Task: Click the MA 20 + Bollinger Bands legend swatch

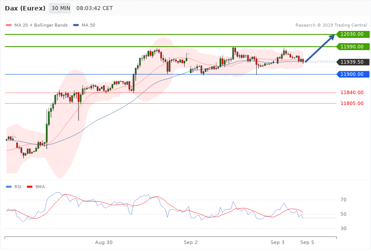Action: click(9, 25)
